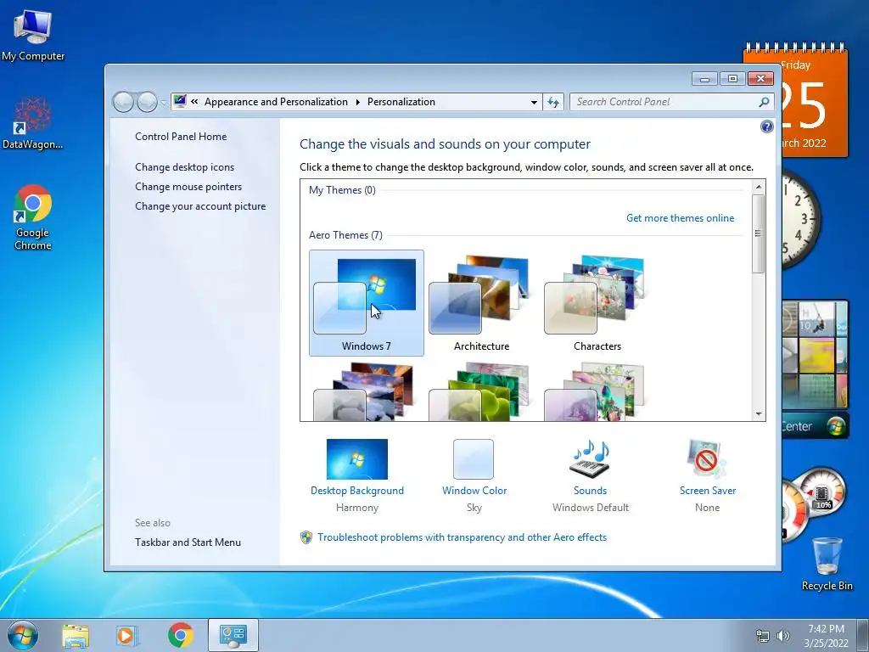Image resolution: width=869 pixels, height=652 pixels.
Task: Launch Windows Media Player from the taskbar
Action: [127, 636]
